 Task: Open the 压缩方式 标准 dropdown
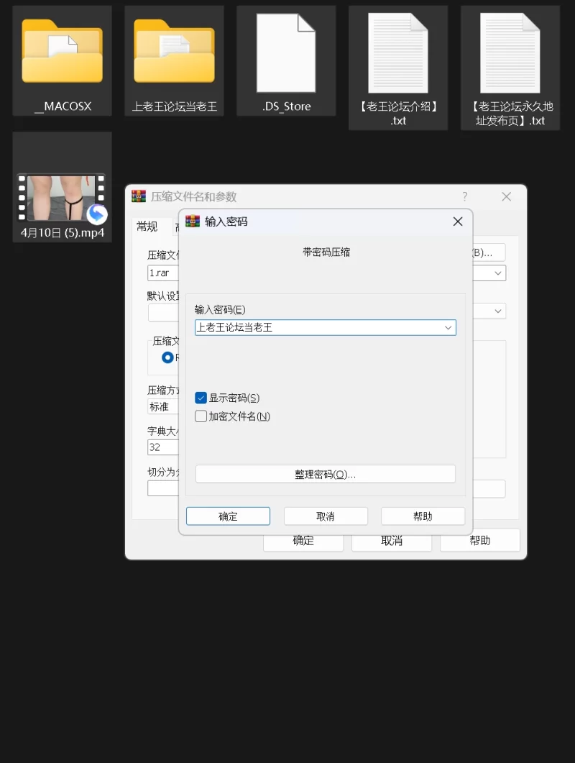click(x=163, y=406)
